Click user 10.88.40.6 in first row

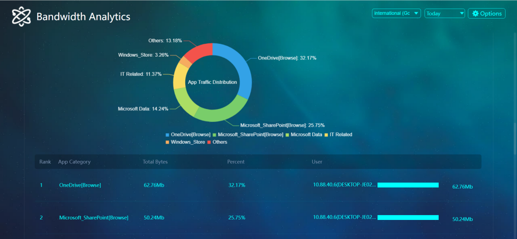click(345, 185)
